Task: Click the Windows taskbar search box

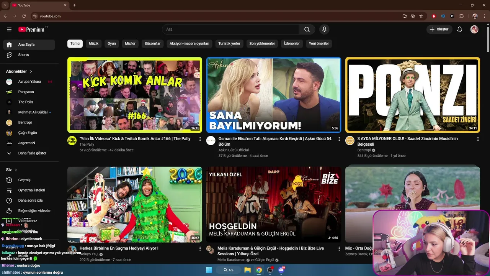Action: (x=229, y=270)
